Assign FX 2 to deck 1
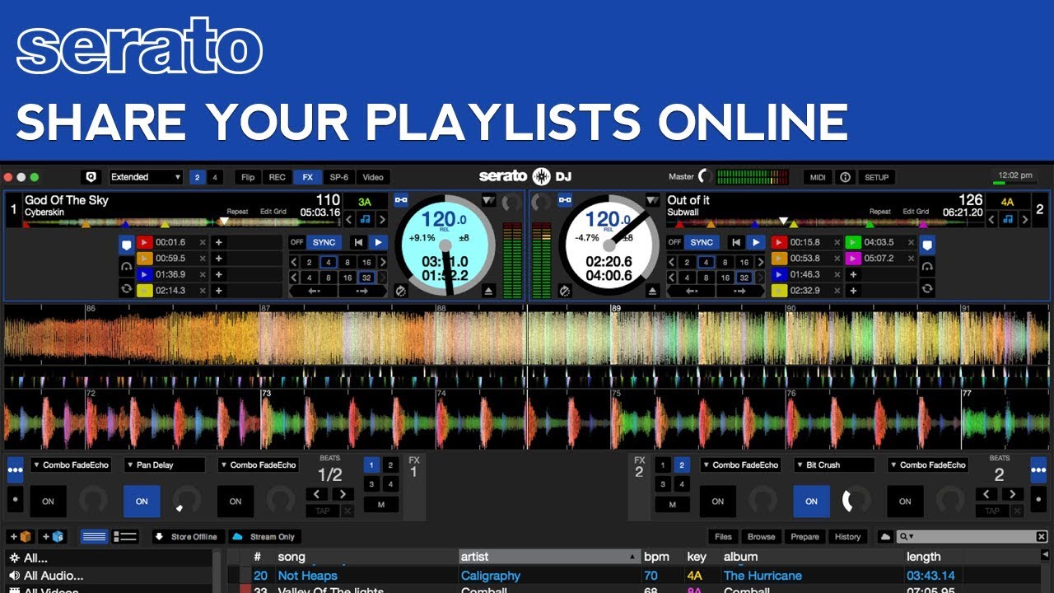Viewport: 1054px width, 593px height. 663,465
